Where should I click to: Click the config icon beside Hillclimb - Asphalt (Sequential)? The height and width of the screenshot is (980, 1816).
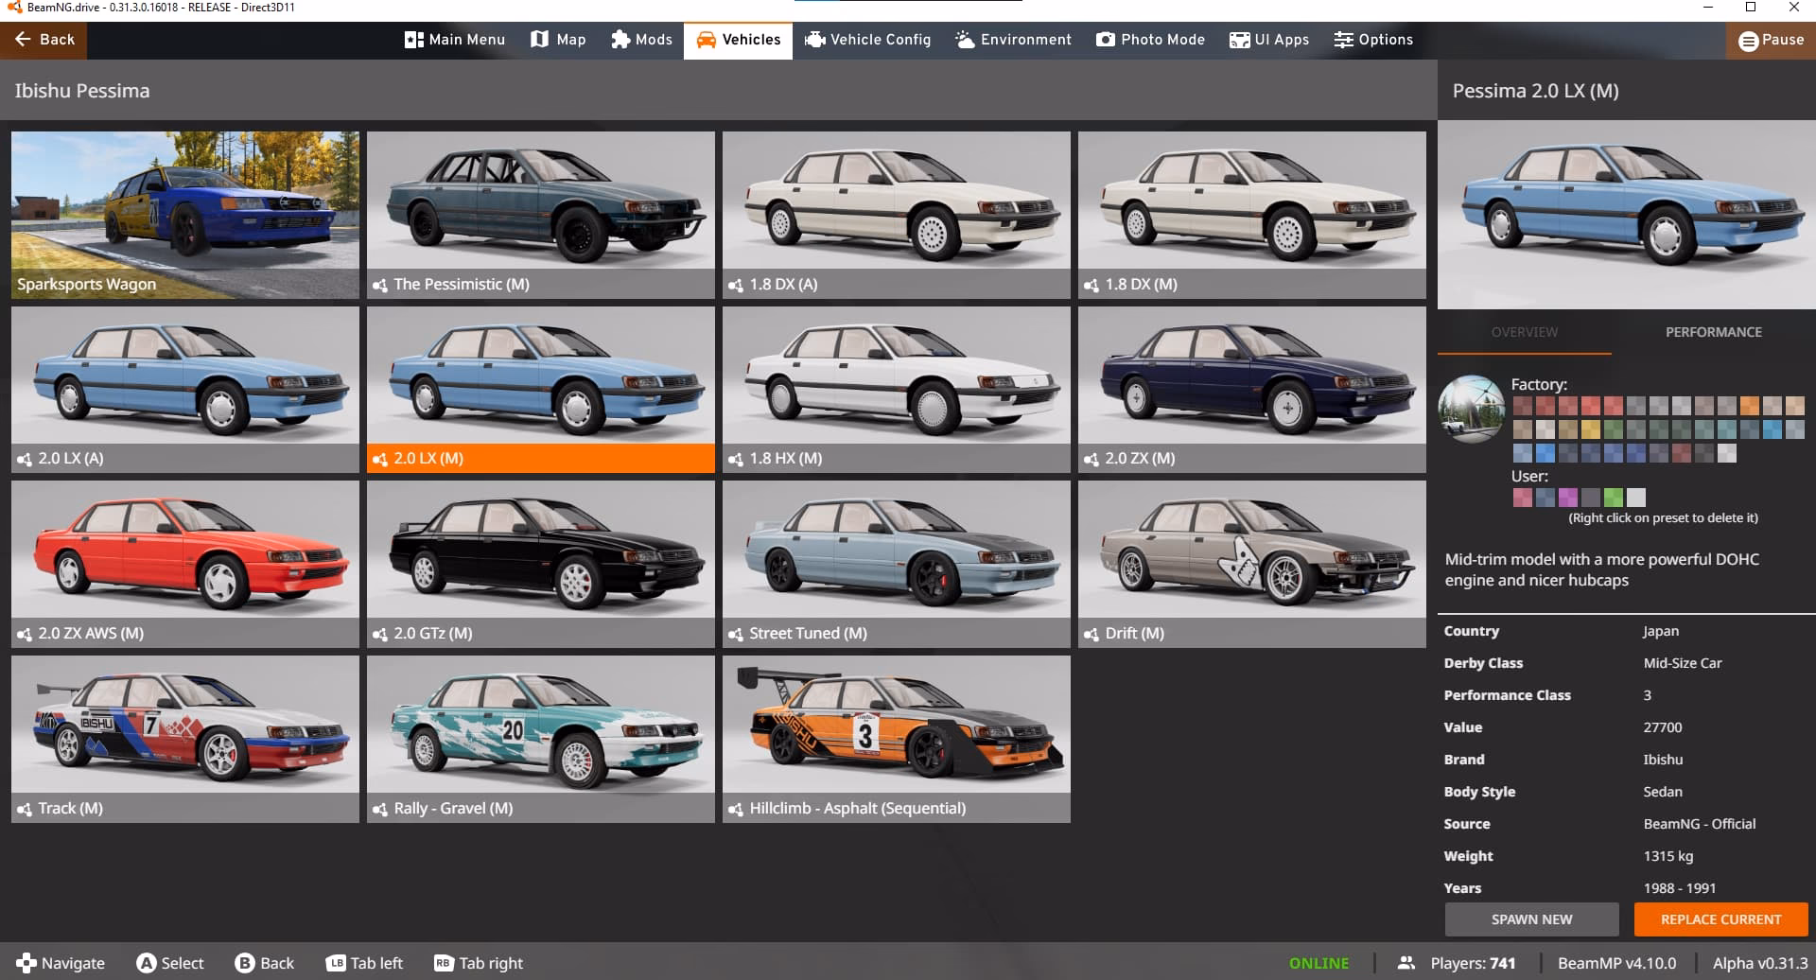[x=736, y=809]
